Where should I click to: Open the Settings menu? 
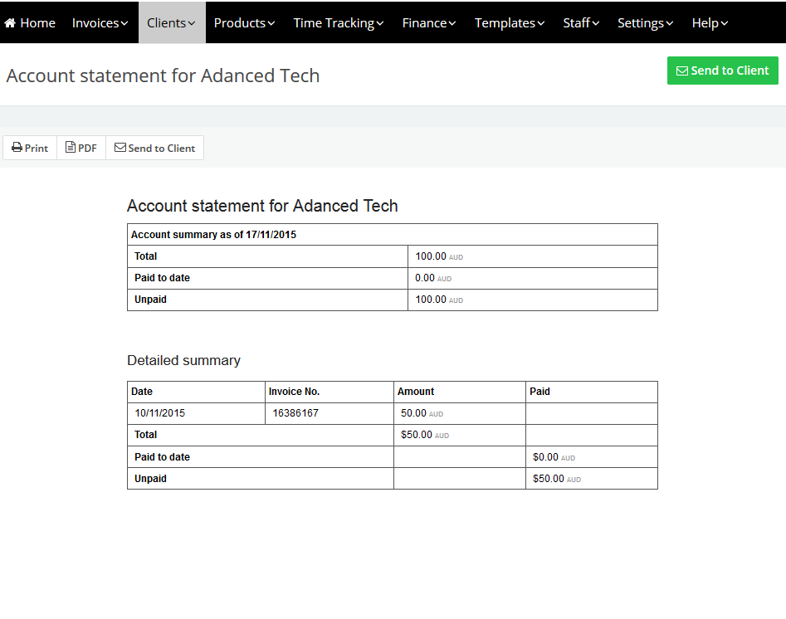(x=645, y=23)
